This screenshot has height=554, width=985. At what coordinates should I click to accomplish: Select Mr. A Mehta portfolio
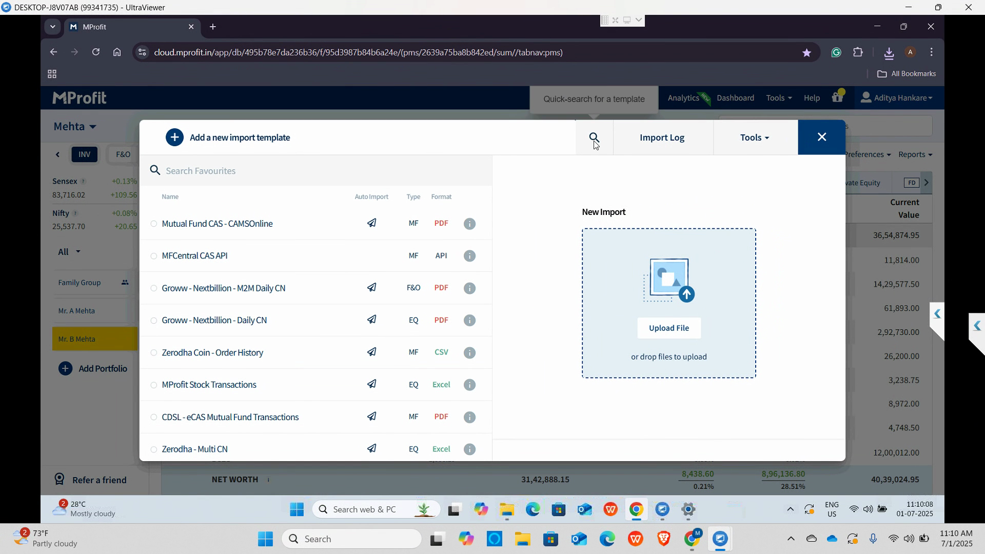95,311
